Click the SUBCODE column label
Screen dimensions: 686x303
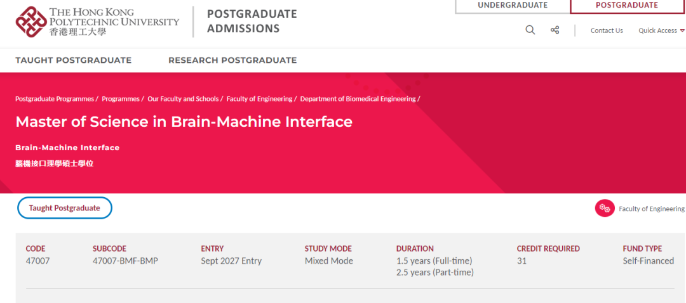(x=109, y=249)
